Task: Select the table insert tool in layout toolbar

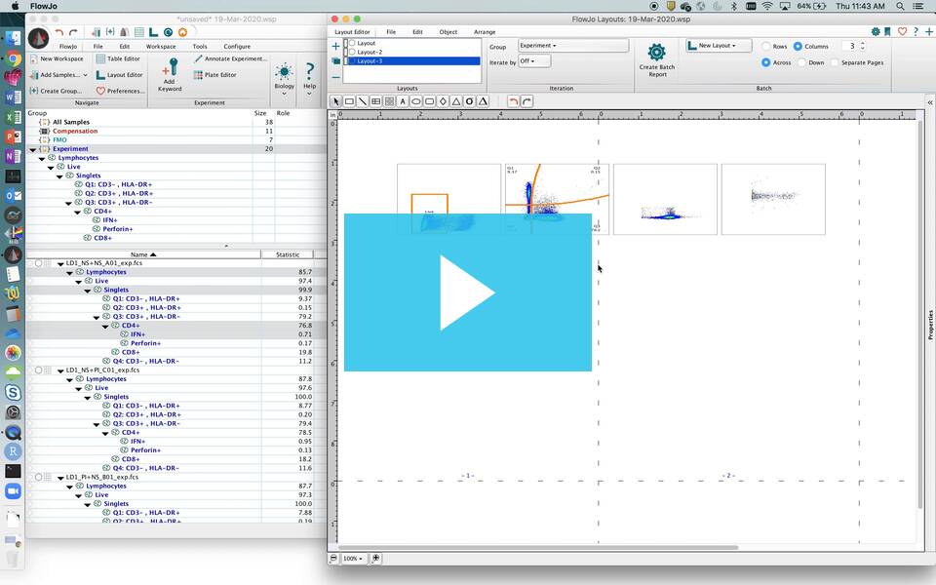Action: click(x=376, y=101)
